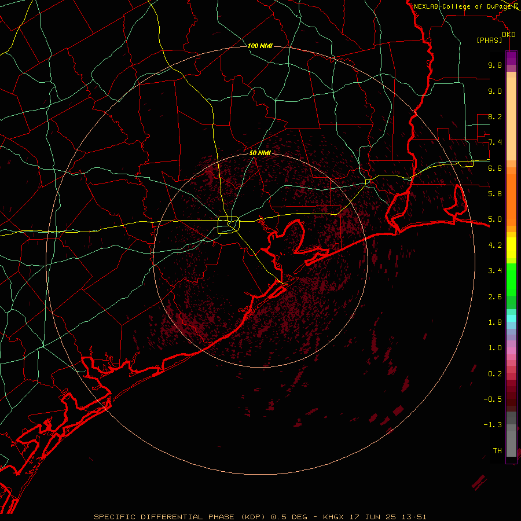Click the 6.6 scale value label
The width and height of the screenshot is (521, 521).
[x=495, y=168]
